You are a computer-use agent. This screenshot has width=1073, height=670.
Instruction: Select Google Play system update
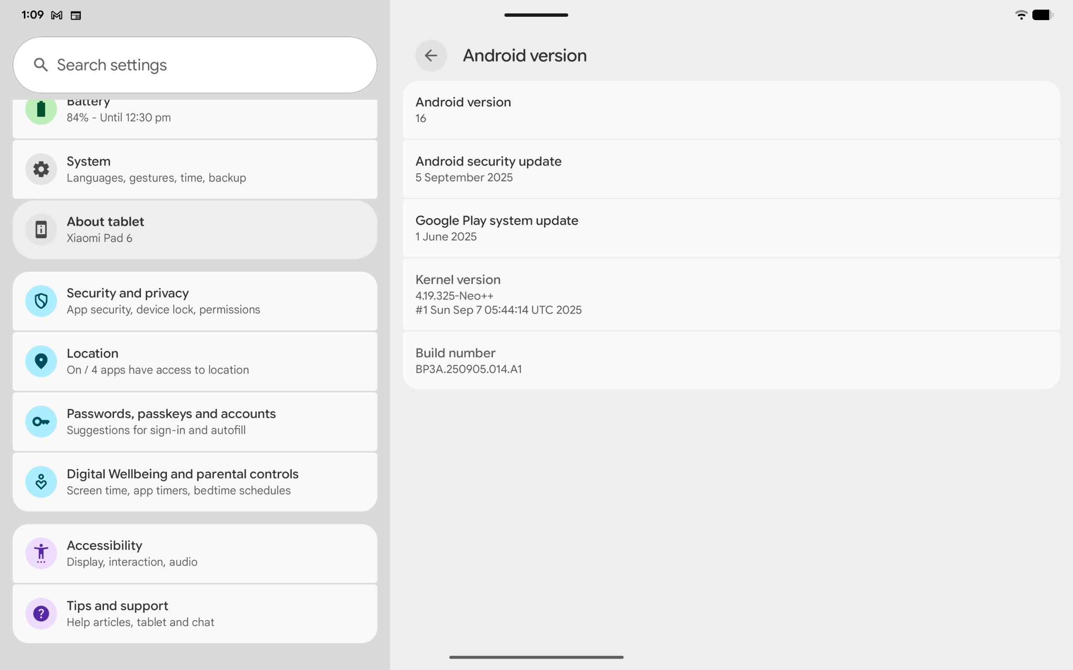pos(731,228)
